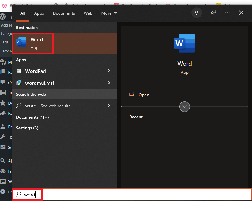The height and width of the screenshot is (201, 252).
Task: Click Tags link in WordPress menu
Action: pos(5,42)
